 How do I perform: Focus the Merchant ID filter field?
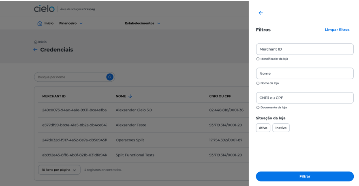click(x=305, y=49)
